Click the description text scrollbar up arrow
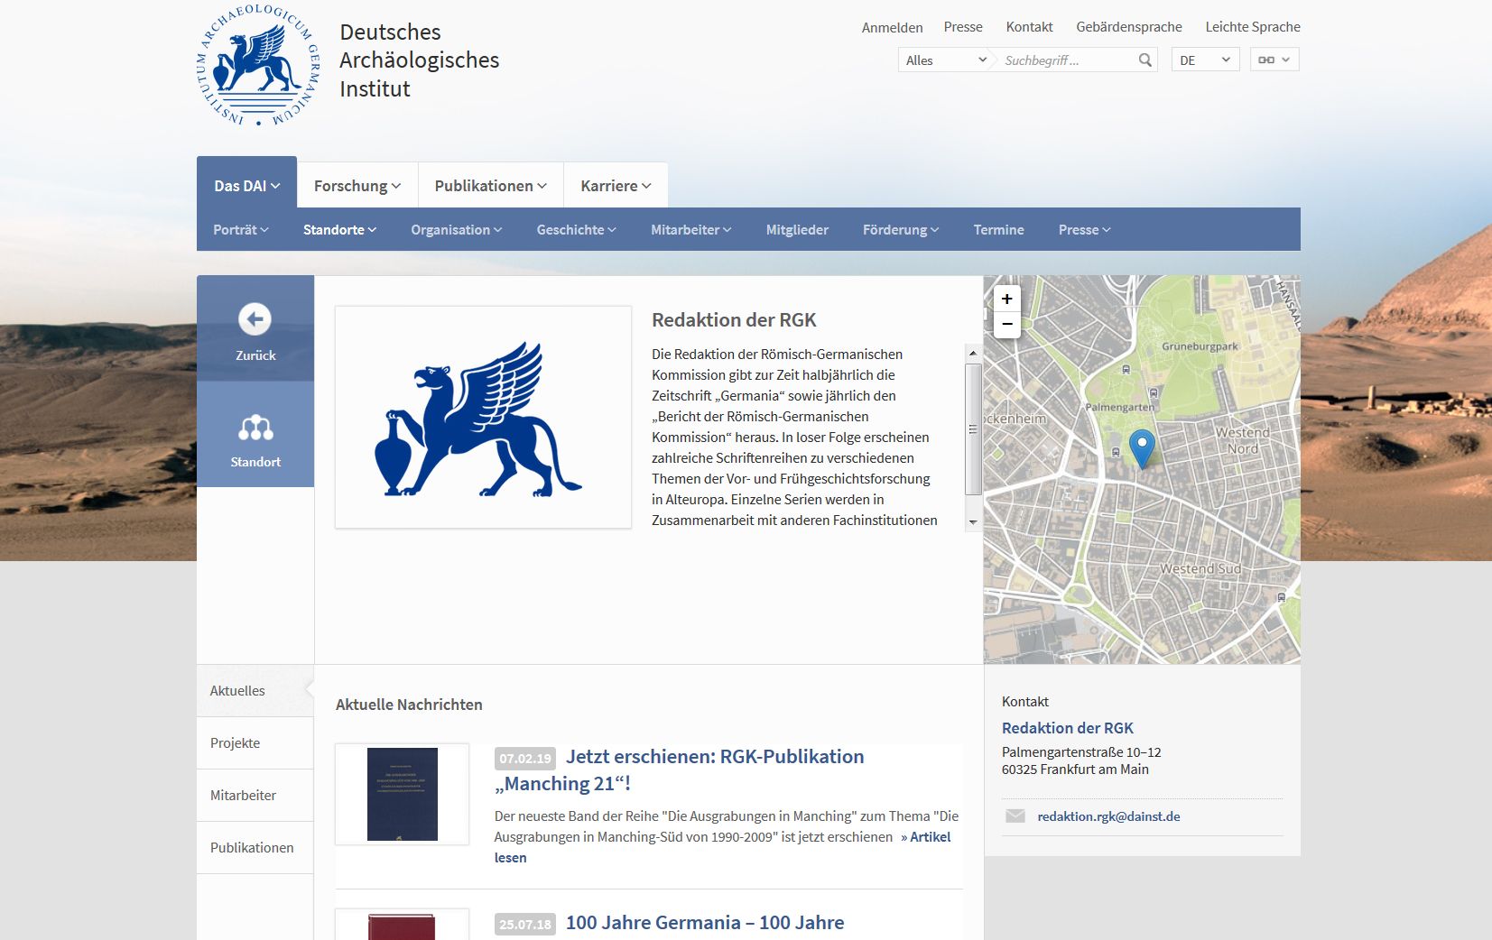The width and height of the screenshot is (1492, 940). (973, 353)
